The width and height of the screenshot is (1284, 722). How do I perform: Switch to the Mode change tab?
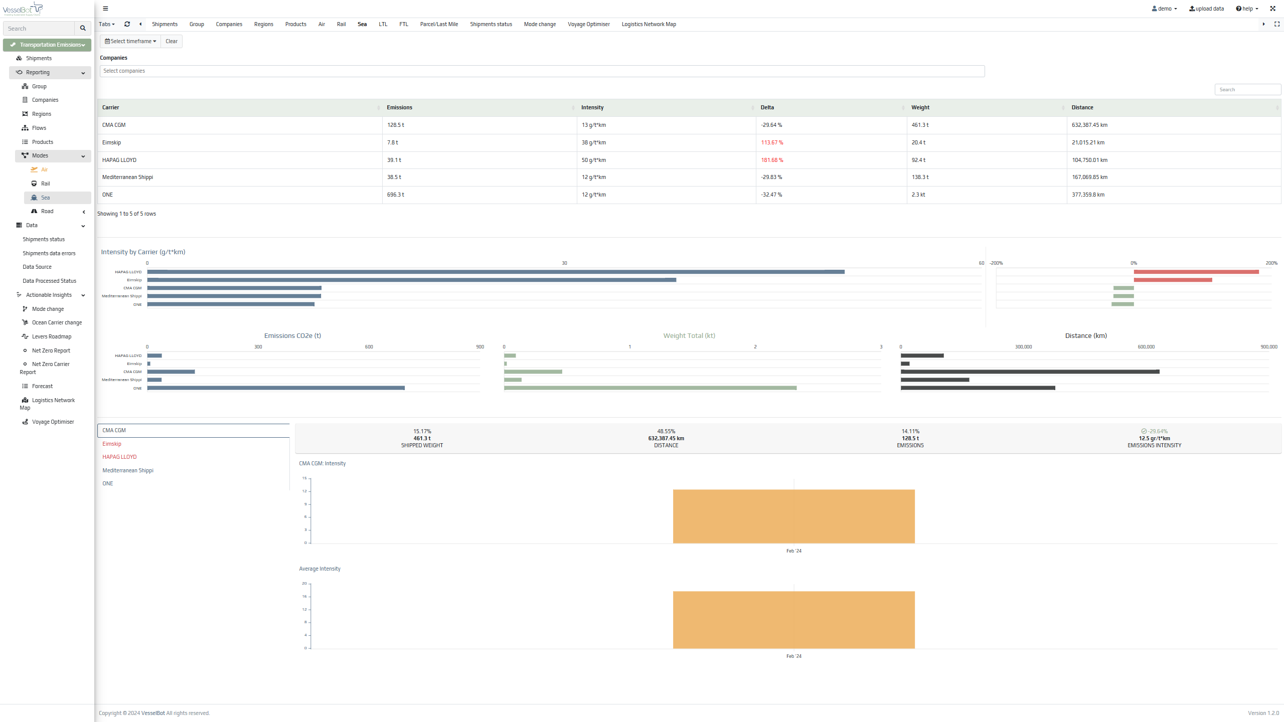(540, 24)
